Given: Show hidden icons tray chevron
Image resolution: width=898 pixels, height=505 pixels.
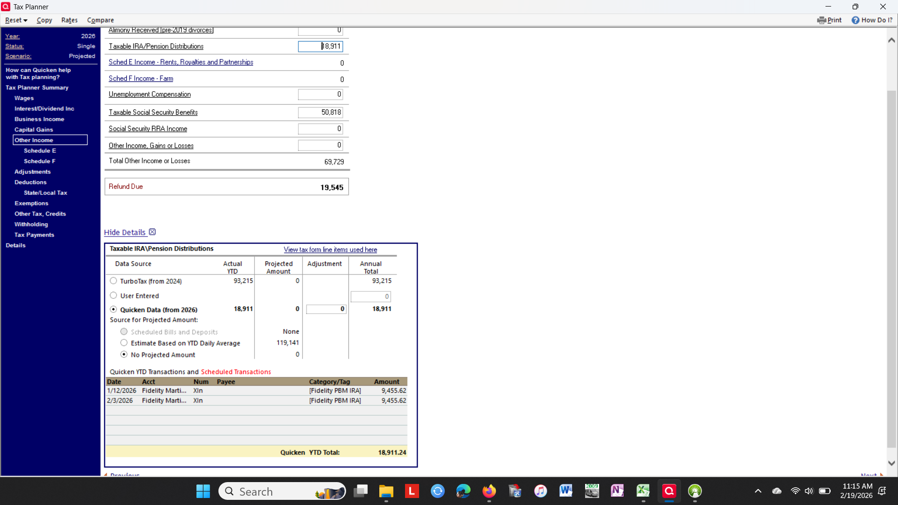Looking at the screenshot, I should 758,491.
